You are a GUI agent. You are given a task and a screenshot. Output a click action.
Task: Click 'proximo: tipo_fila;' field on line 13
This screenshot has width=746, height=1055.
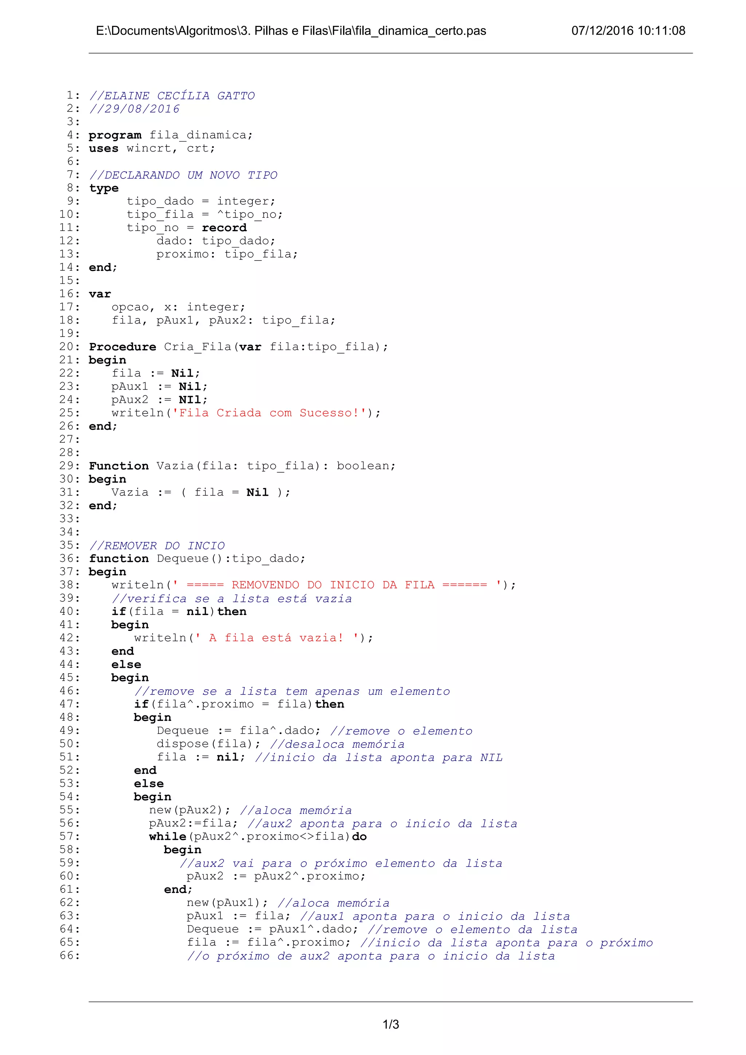click(227, 254)
